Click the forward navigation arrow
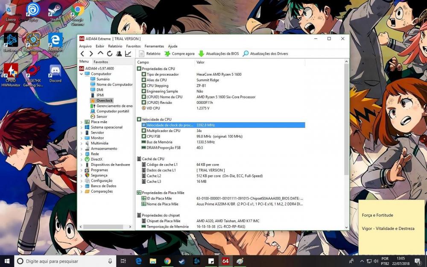The height and width of the screenshot is (267, 427). coord(91,54)
